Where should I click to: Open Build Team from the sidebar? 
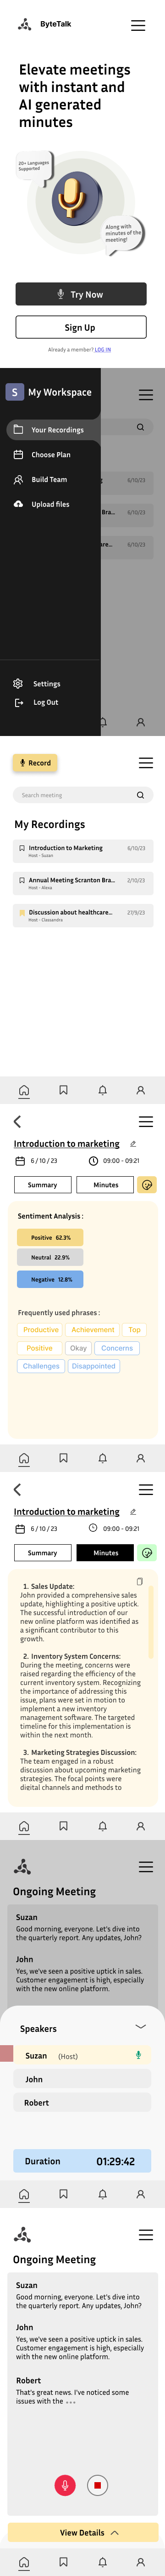point(49,479)
